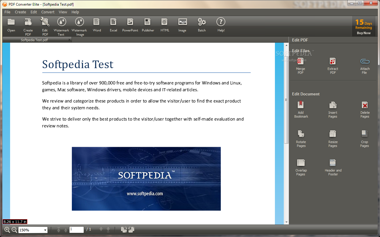The height and width of the screenshot is (237, 380).
Task: Open the File menu
Action: [7, 12]
